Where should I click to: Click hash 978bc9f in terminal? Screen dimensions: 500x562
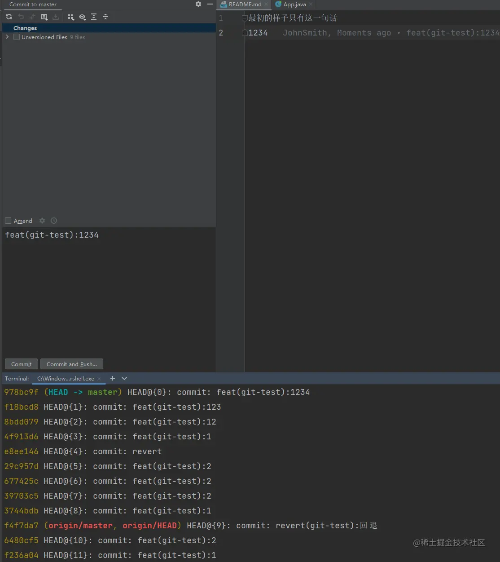(x=22, y=392)
